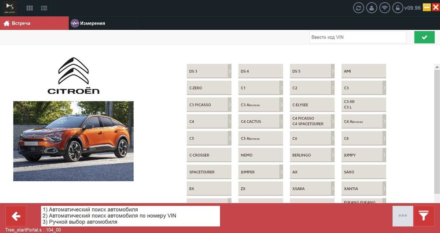Image resolution: width=440 pixels, height=233 pixels.
Task: Expand the JUMPER chevron
Action: pos(281,172)
